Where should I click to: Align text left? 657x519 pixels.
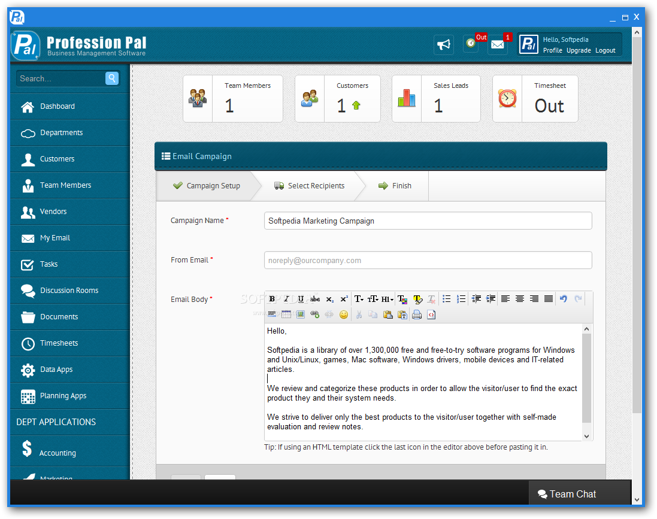505,299
